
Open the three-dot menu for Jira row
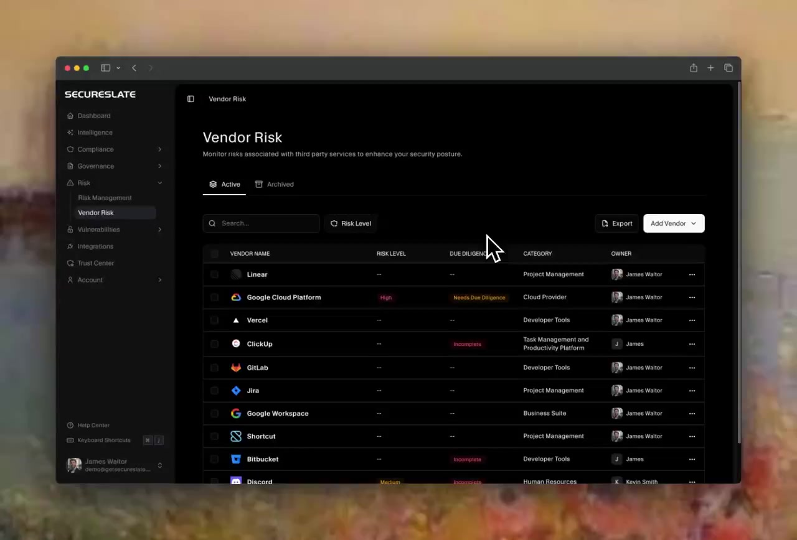(x=692, y=391)
